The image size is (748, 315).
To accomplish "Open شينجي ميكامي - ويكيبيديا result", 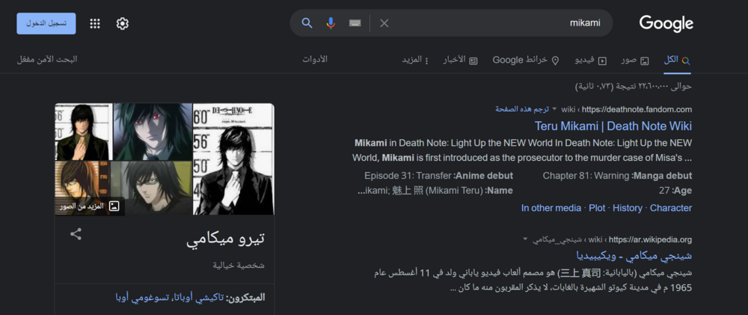I will [x=634, y=255].
